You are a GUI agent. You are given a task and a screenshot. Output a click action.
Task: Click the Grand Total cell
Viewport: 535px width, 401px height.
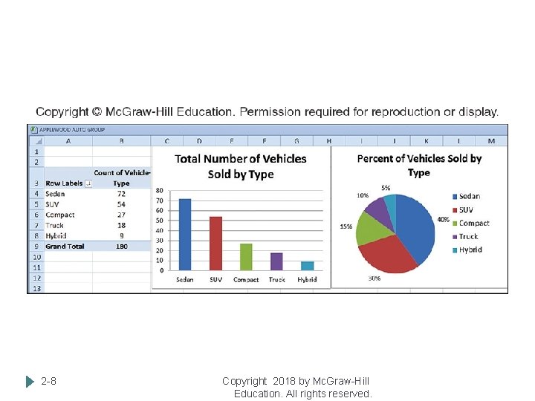click(68, 247)
